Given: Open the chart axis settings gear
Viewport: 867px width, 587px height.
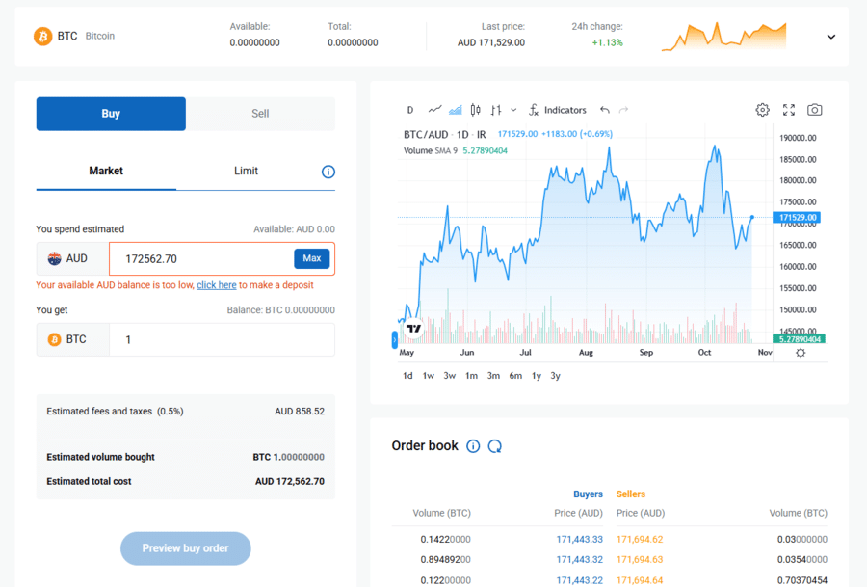Looking at the screenshot, I should coord(801,353).
